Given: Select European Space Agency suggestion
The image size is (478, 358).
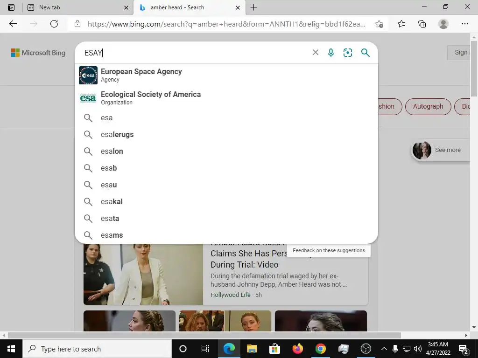Looking at the screenshot, I should point(226,75).
